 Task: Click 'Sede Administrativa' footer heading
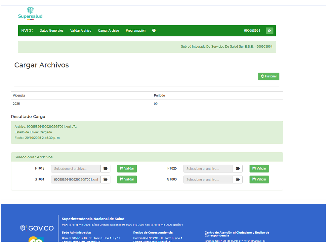76,233
